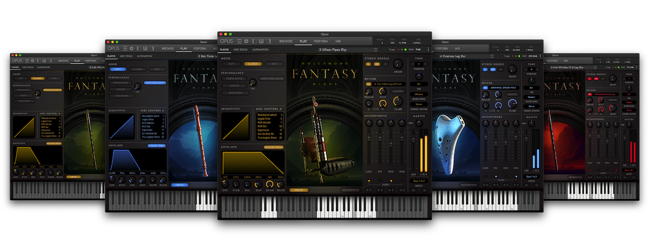This screenshot has width=651, height=249.
Task: Open the three-dot options menu beside RAM readout
Action: [429, 49]
